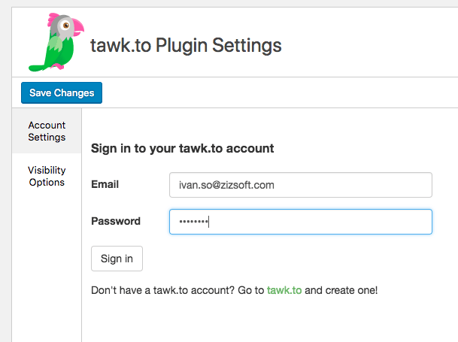Focus the Email input field
Image resolution: width=458 pixels, height=342 pixels.
point(301,185)
